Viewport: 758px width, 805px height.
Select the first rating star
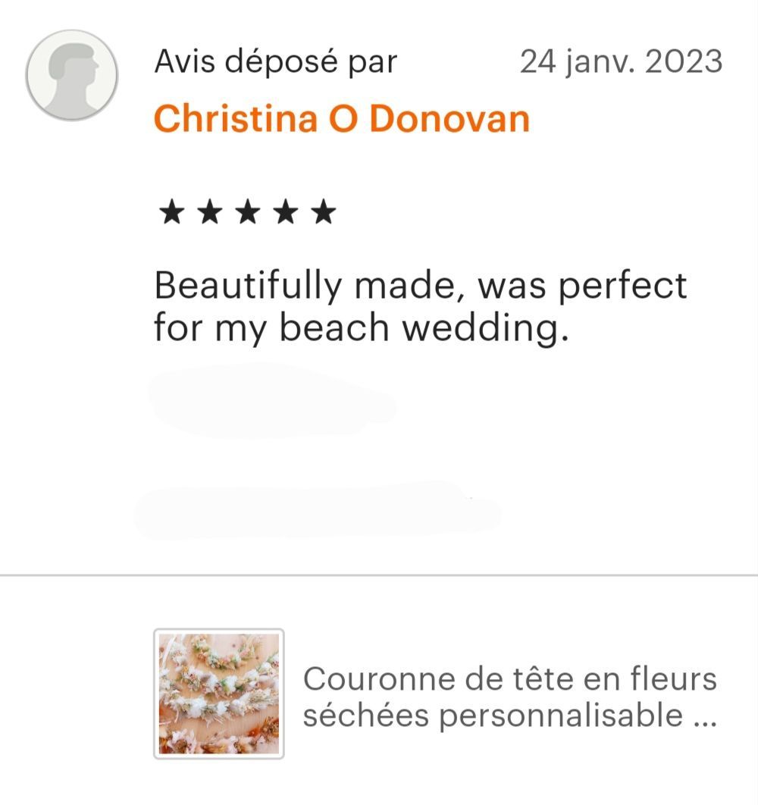point(171,212)
